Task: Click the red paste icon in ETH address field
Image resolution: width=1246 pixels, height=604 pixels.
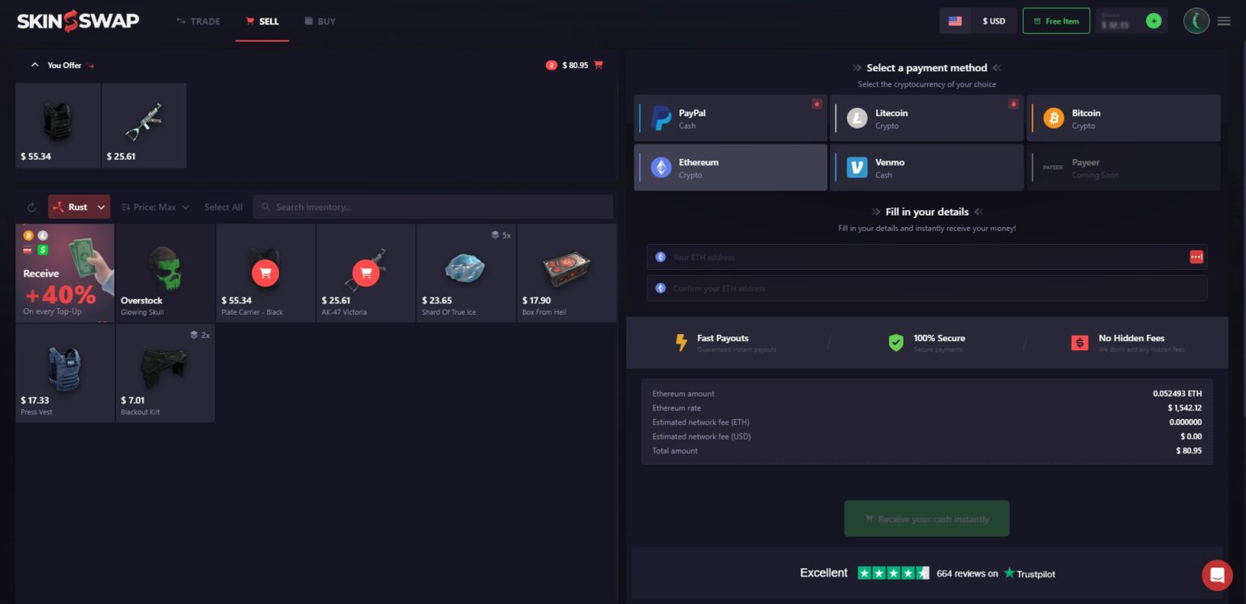Action: 1196,257
